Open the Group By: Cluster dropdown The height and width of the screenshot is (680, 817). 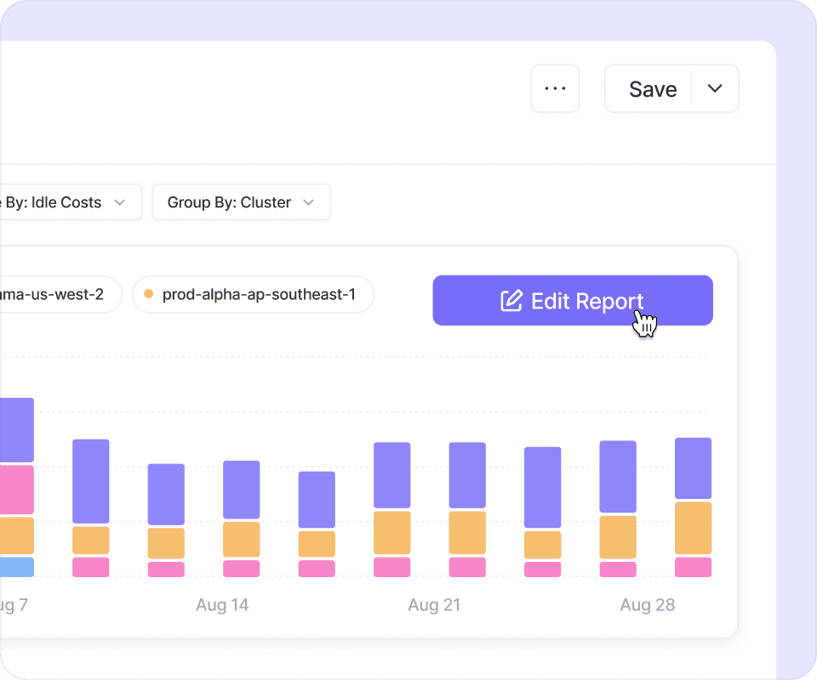[241, 202]
